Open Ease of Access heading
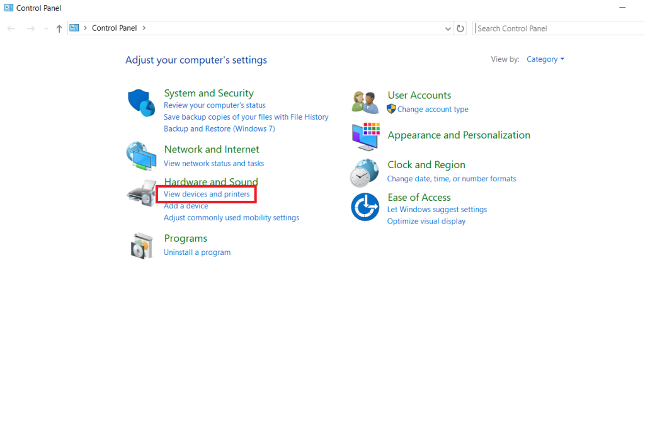 coord(419,198)
